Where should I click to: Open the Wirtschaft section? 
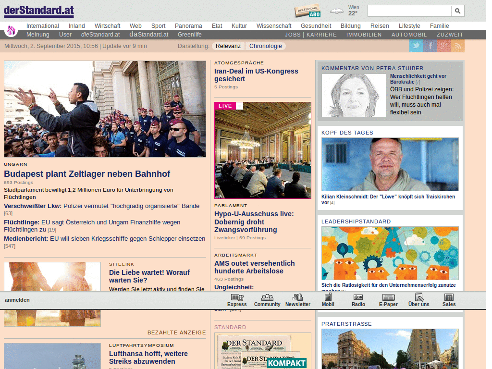(x=107, y=26)
